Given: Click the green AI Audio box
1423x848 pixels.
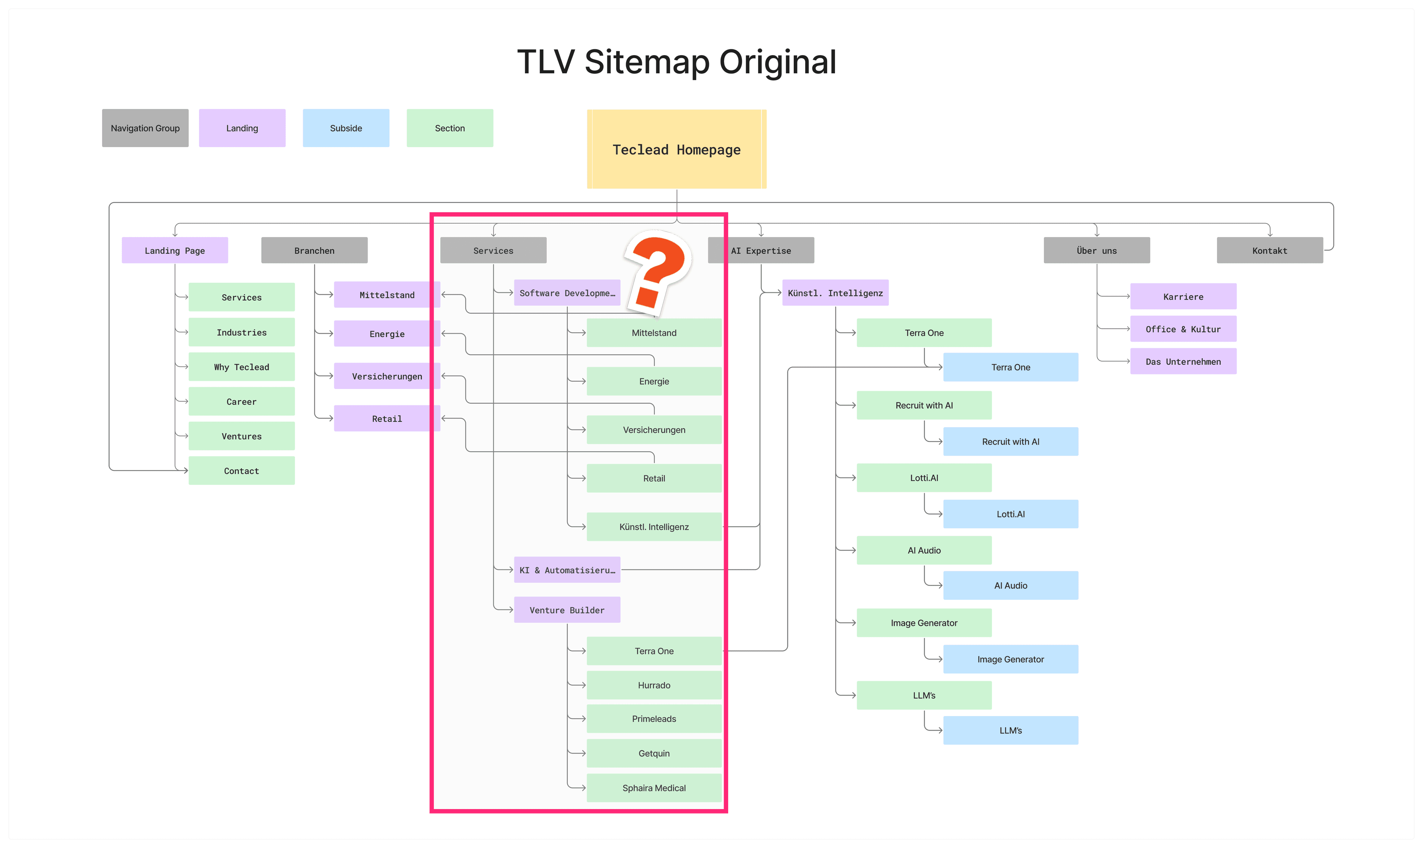Looking at the screenshot, I should [x=924, y=550].
